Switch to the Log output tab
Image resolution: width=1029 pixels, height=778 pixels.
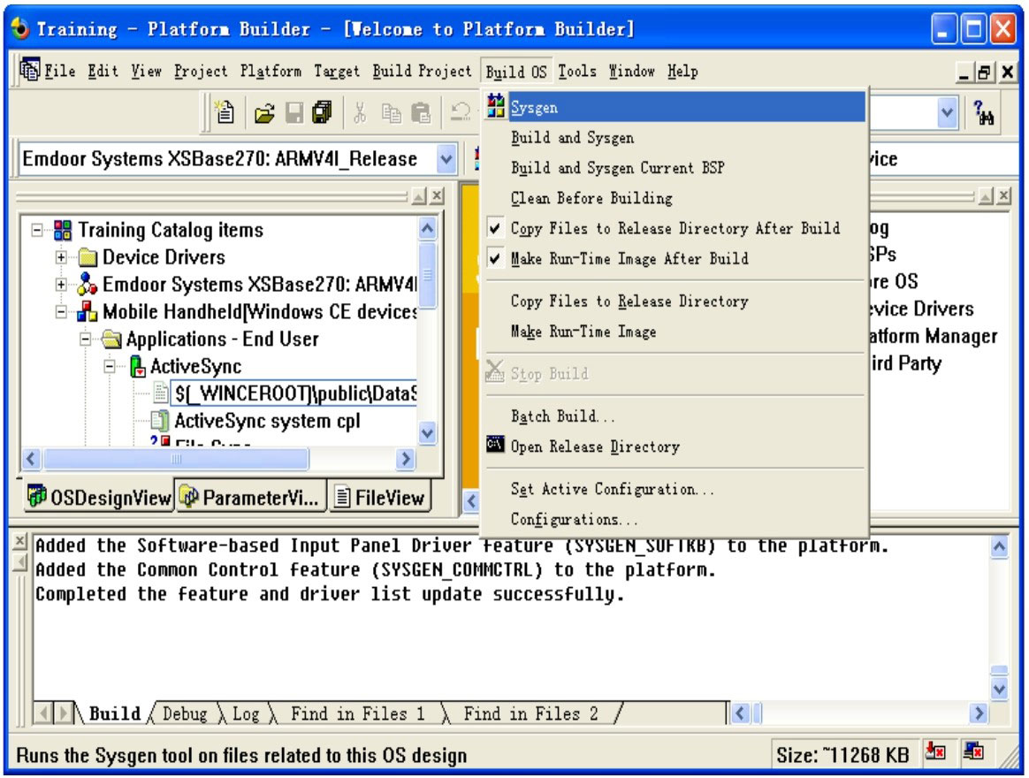[x=246, y=713]
